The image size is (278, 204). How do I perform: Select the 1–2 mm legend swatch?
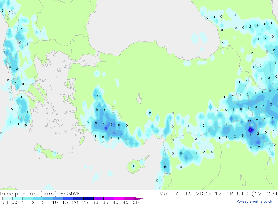click(28, 198)
